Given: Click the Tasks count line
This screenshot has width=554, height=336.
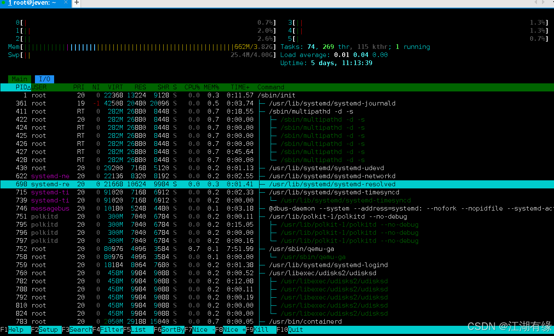Looking at the screenshot, I should click(x=355, y=47).
